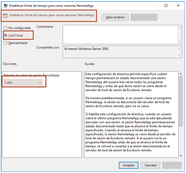Maximize the dialog window
The width and height of the screenshot is (186, 173).
point(166,6)
